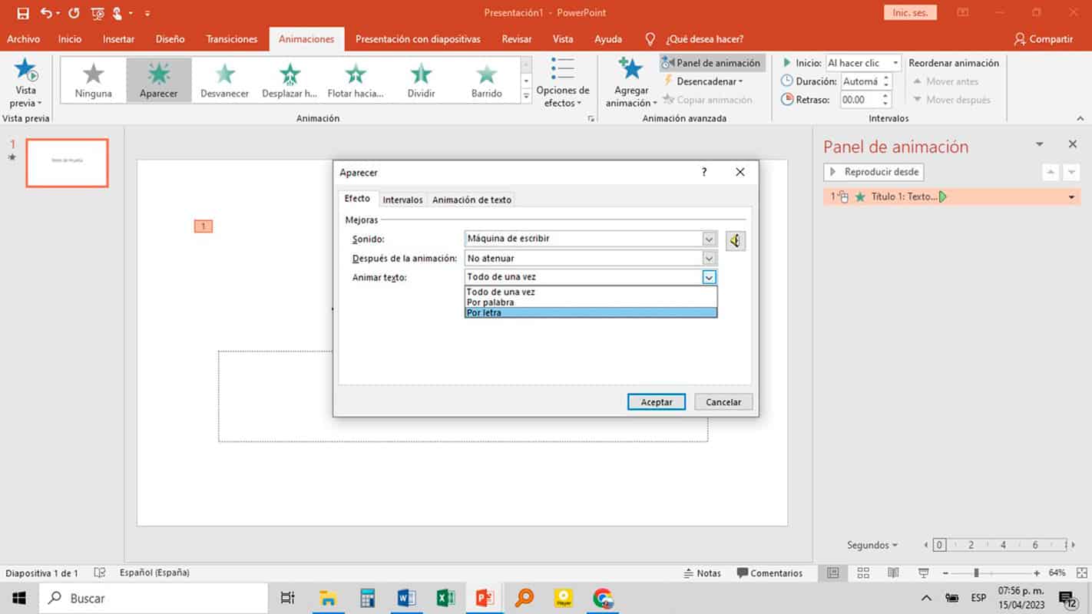Open Título 1 animation item dropdown arrow
The image size is (1092, 614).
coord(1071,197)
